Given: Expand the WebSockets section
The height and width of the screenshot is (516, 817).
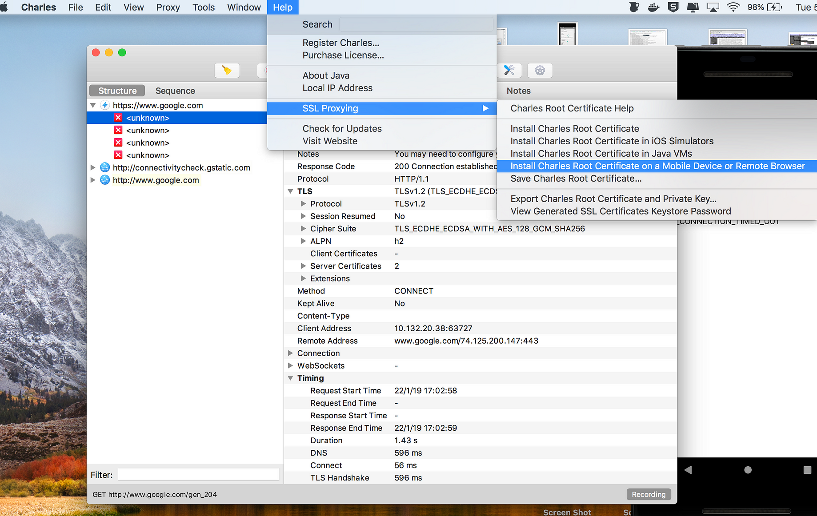Looking at the screenshot, I should point(290,365).
